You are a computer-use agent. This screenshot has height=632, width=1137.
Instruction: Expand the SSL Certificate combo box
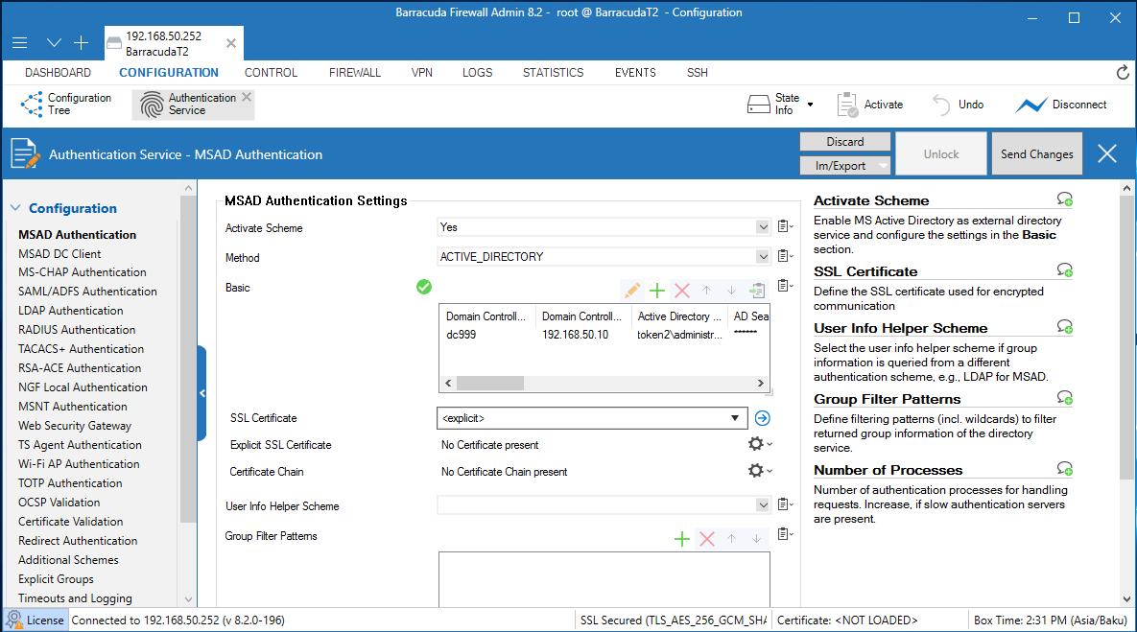[736, 418]
